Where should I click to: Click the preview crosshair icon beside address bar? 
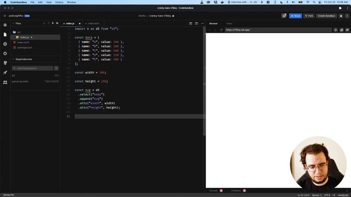point(336,30)
